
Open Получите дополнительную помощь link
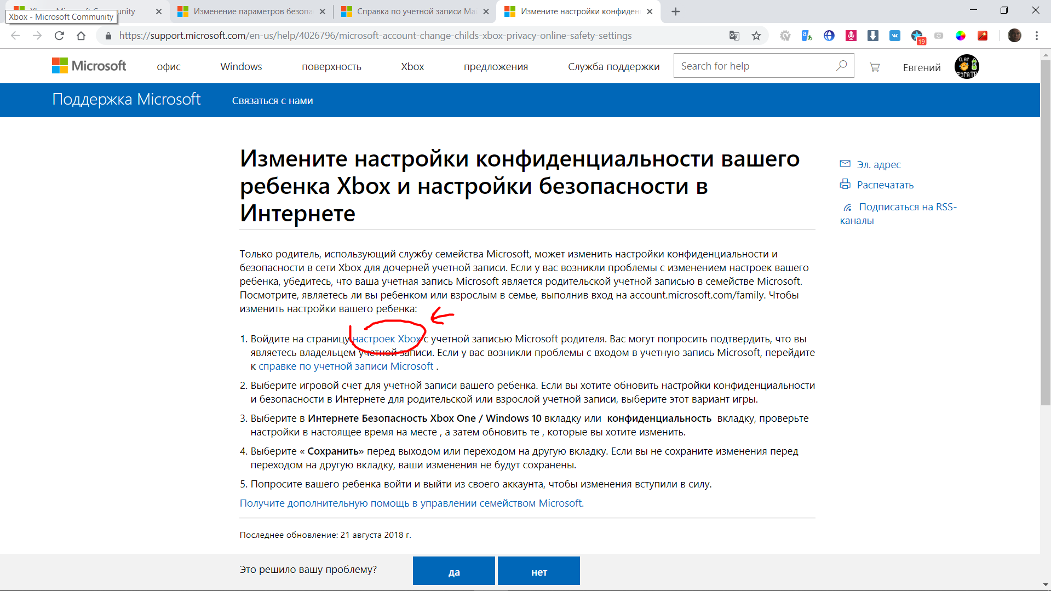[x=411, y=503]
